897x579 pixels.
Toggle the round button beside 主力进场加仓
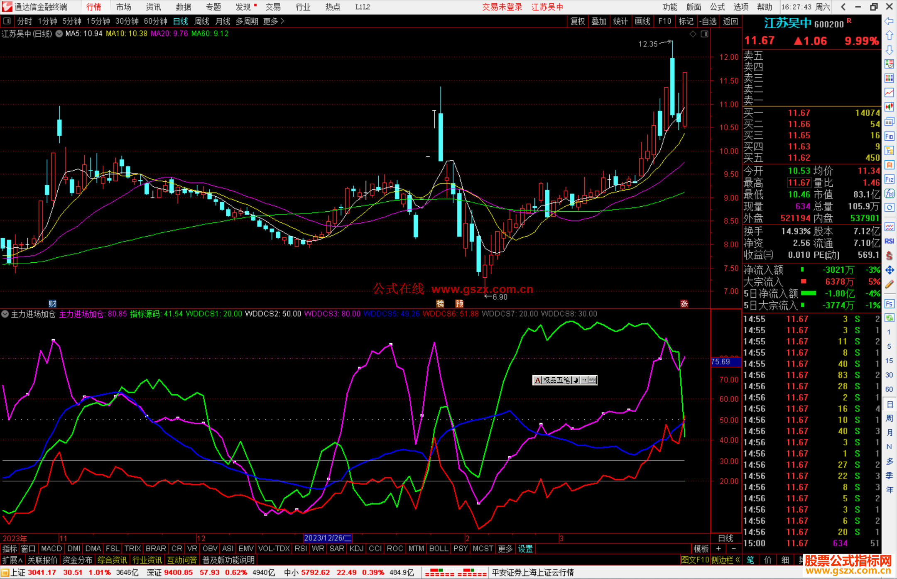pyautogui.click(x=5, y=314)
